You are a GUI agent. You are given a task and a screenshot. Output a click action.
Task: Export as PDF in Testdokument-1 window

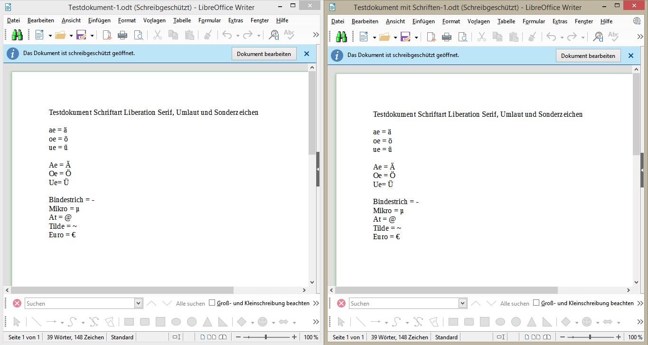click(107, 35)
